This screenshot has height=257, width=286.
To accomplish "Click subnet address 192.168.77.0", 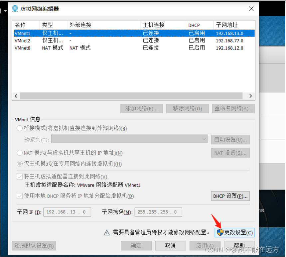I will (229, 41).
